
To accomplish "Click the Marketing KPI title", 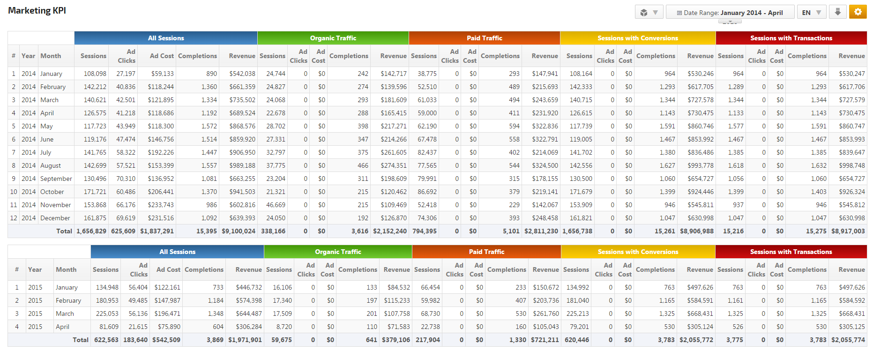I will click(37, 10).
